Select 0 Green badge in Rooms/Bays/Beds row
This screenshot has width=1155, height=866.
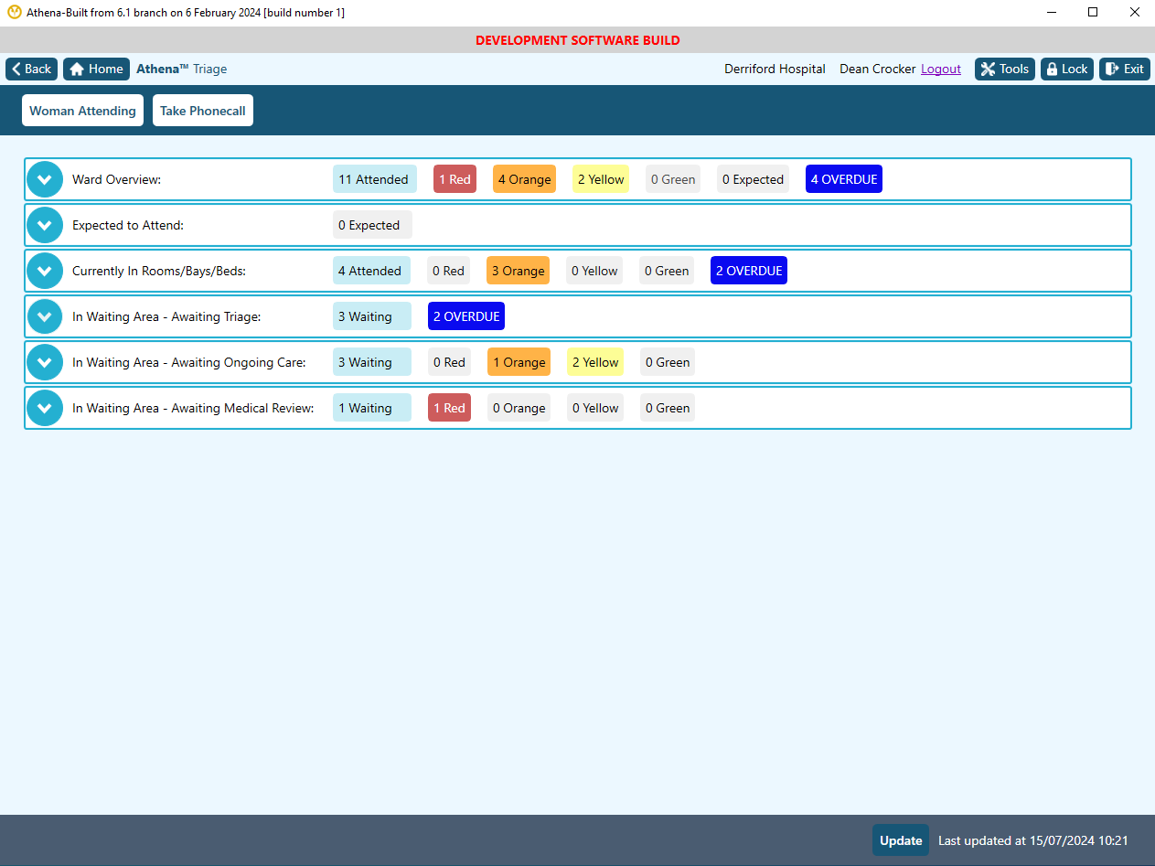pyautogui.click(x=667, y=271)
